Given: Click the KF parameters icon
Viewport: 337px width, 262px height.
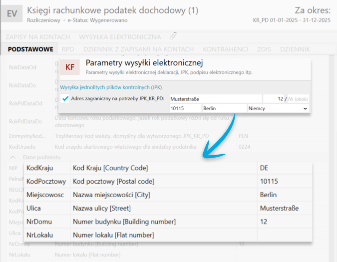Looking at the screenshot, I should pyautogui.click(x=70, y=67).
